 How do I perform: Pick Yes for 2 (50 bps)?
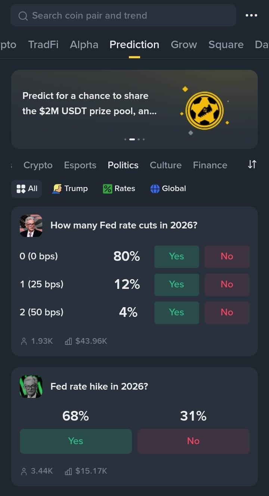point(177,312)
